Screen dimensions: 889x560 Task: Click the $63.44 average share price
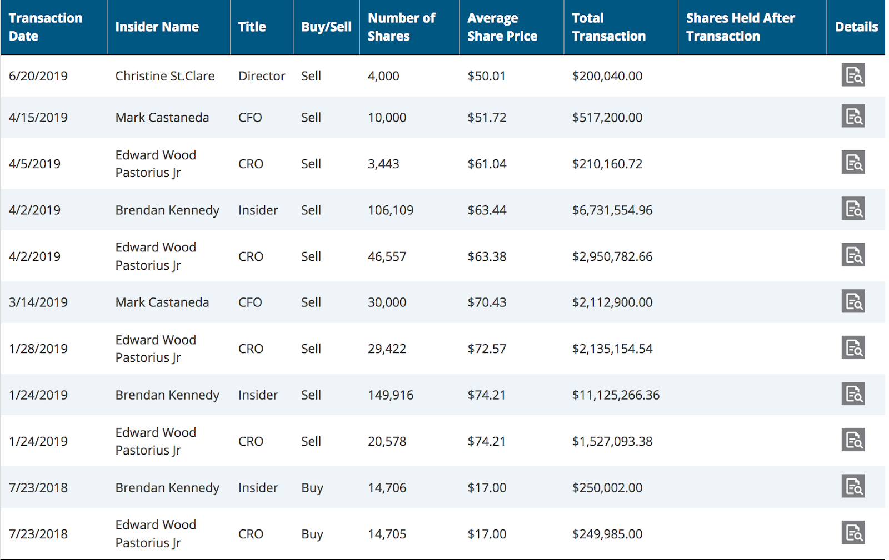click(x=487, y=210)
